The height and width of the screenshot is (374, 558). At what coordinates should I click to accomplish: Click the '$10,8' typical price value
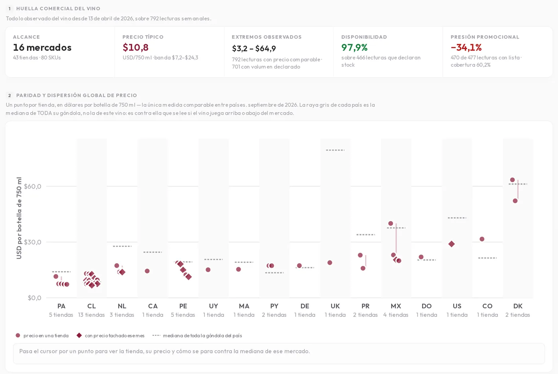click(136, 47)
